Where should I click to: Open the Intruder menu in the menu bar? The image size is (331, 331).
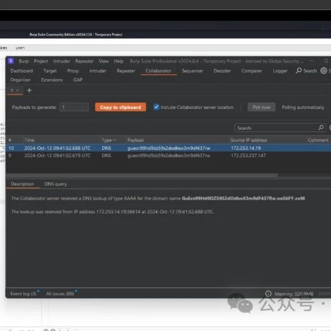pos(62,62)
